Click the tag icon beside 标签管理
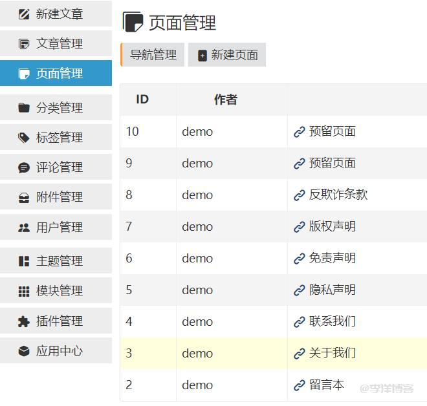Image resolution: width=427 pixels, height=406 pixels. click(x=24, y=138)
